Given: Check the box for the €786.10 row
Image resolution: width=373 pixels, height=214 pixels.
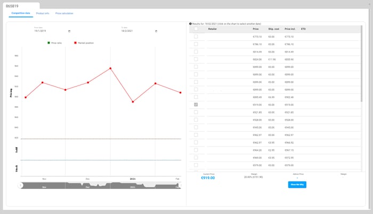Looking at the screenshot, I should [x=196, y=44].
